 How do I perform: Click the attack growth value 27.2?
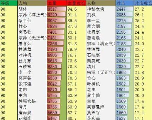[143, 9]
